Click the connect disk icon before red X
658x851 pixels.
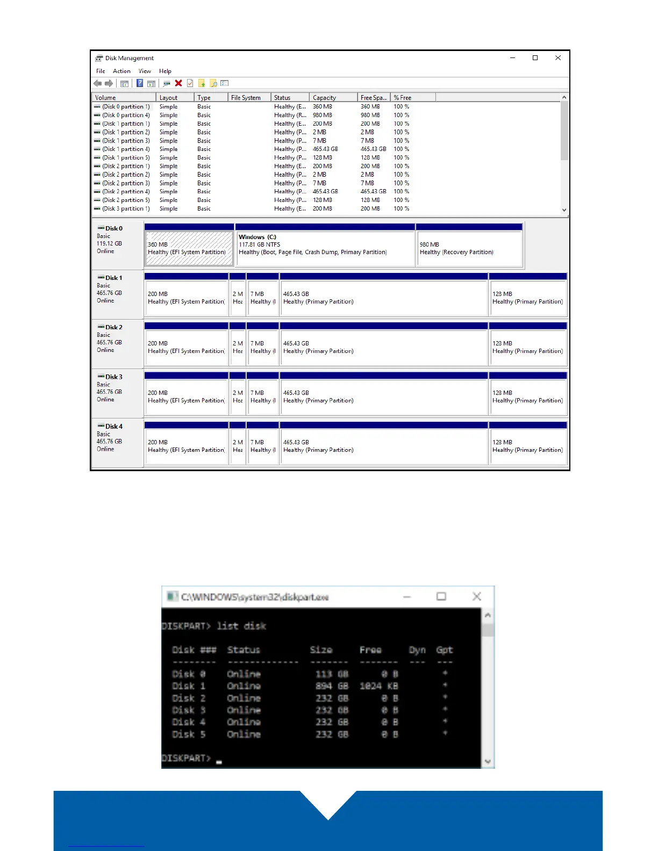pos(167,83)
